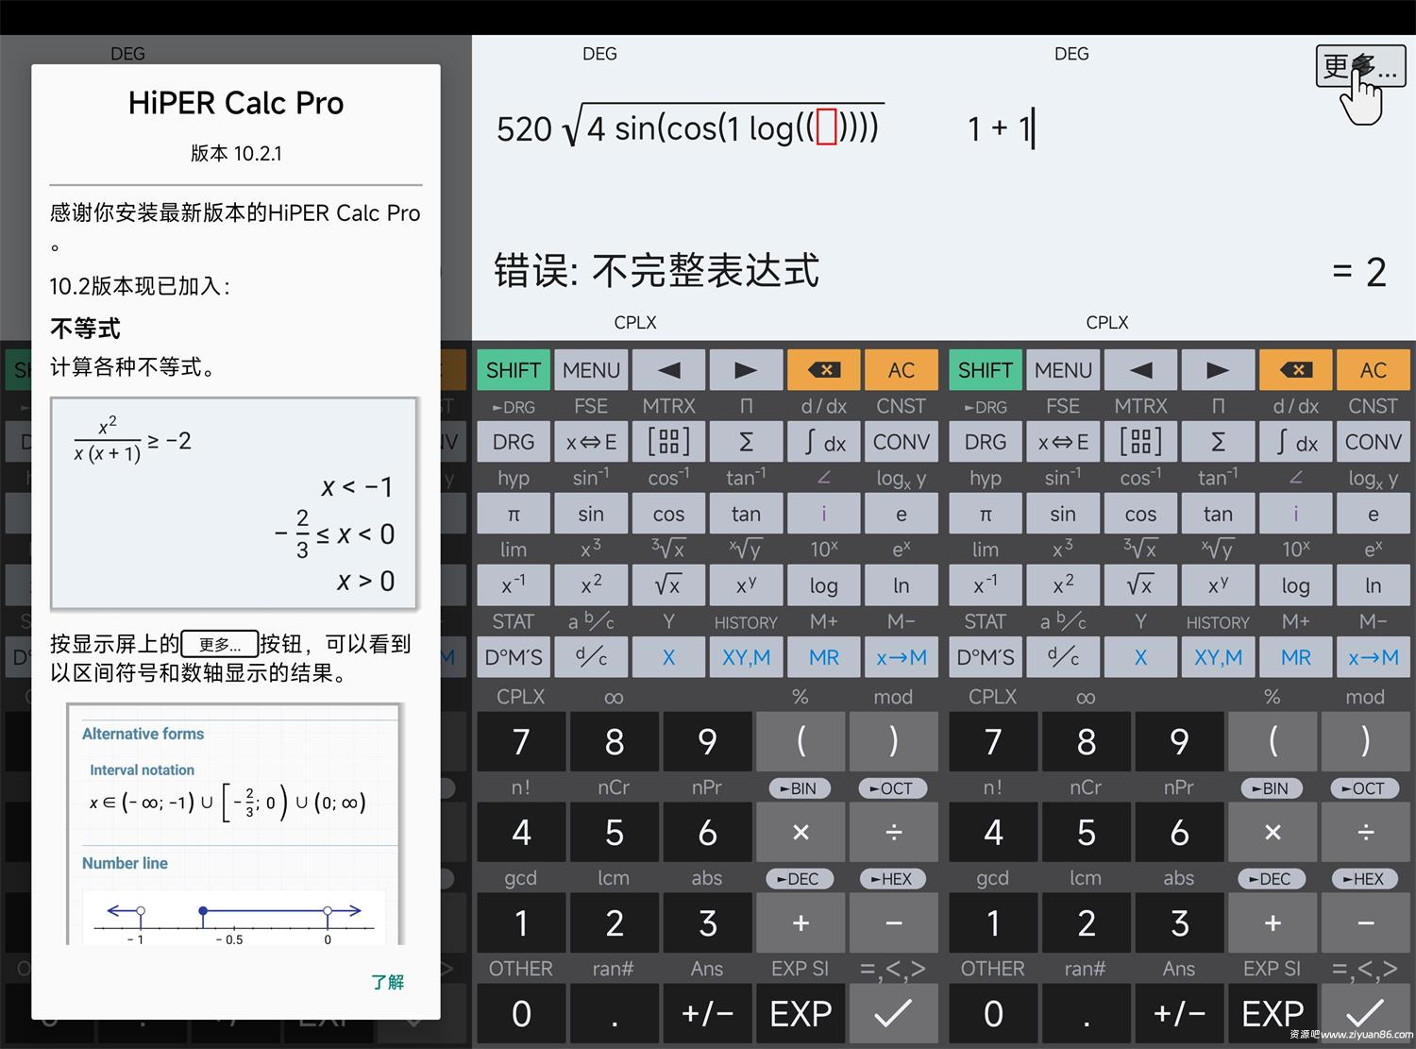Move cursor left on the middle calculator

click(668, 370)
